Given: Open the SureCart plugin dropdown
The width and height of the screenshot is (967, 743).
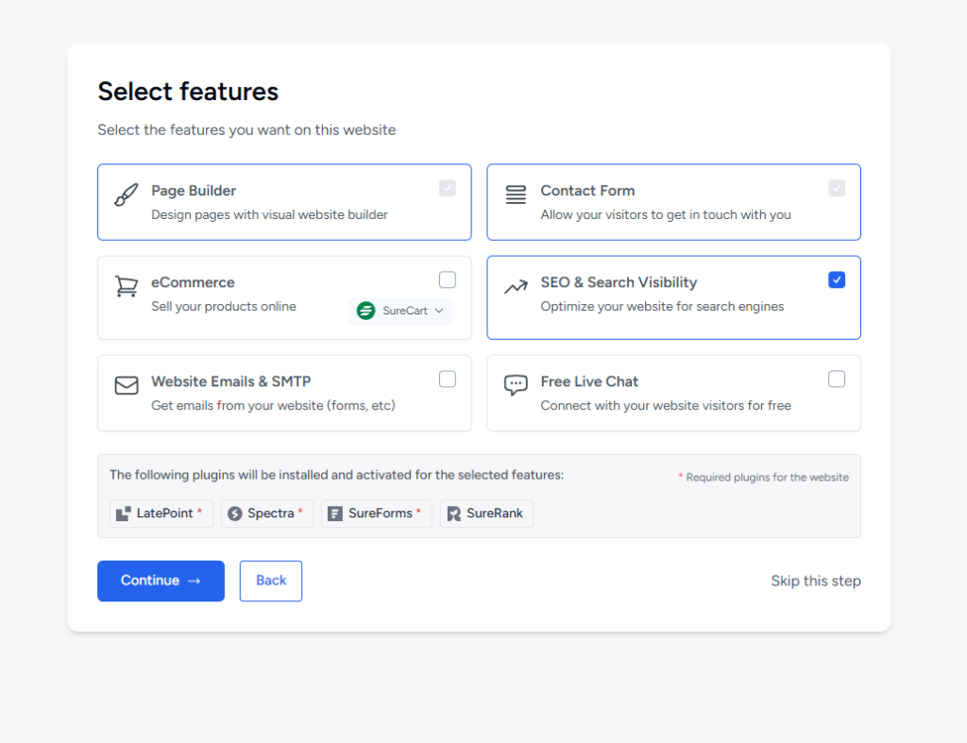Looking at the screenshot, I should point(400,311).
